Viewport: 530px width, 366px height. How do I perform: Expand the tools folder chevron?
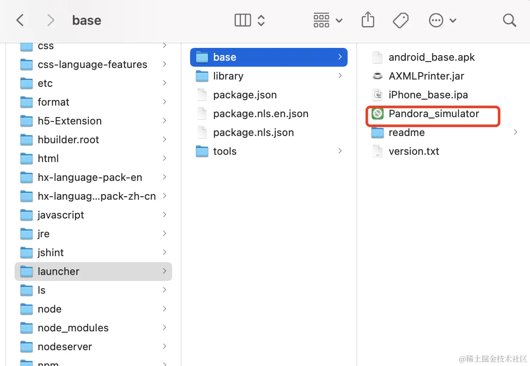[340, 151]
